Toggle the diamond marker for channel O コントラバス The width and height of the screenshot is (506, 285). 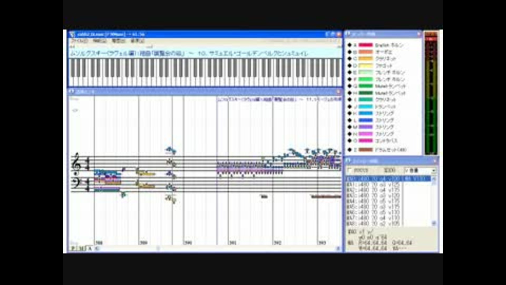(349, 140)
